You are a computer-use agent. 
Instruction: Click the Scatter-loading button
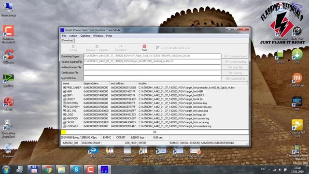(235, 62)
